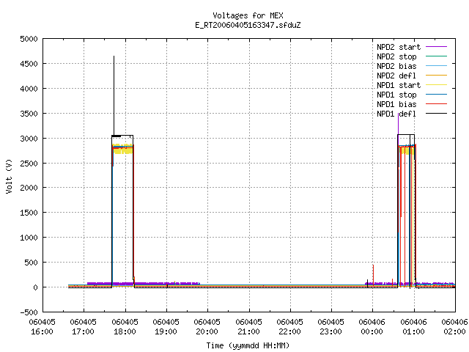Viewport: 469px width, 352px height.
Task: Click the 22:00 x-axis time label
Action: coord(290,331)
